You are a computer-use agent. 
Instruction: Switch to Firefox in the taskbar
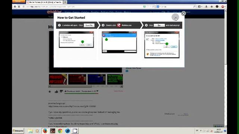pos(45,131)
